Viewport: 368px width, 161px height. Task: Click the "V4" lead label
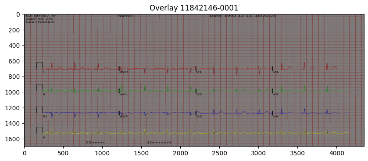[275, 72]
